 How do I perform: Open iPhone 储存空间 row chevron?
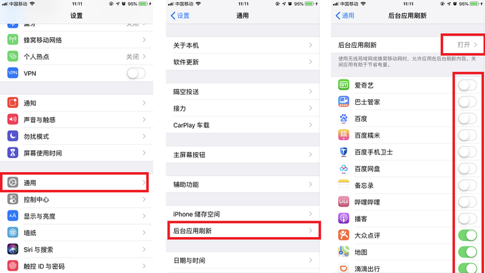click(x=310, y=214)
